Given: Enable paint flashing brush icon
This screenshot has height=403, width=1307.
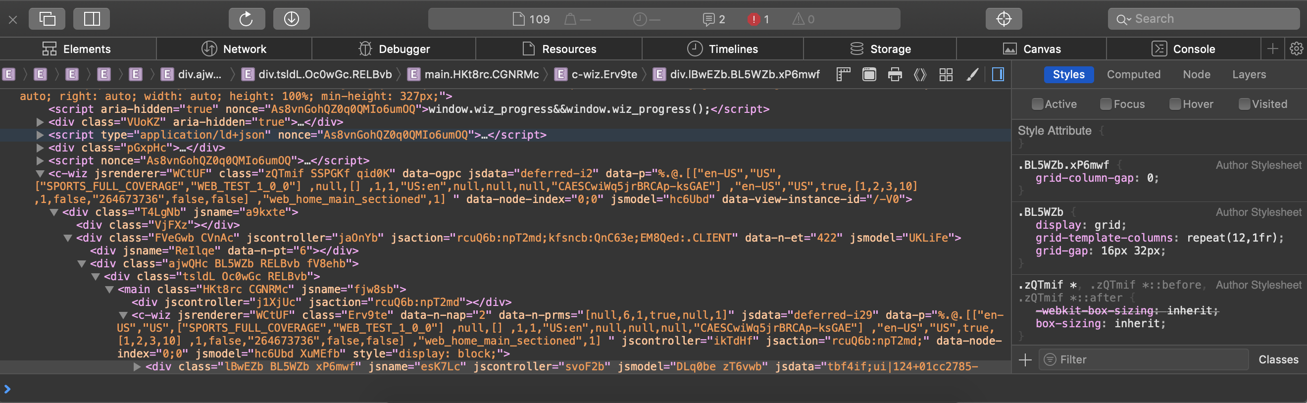Looking at the screenshot, I should click(972, 75).
